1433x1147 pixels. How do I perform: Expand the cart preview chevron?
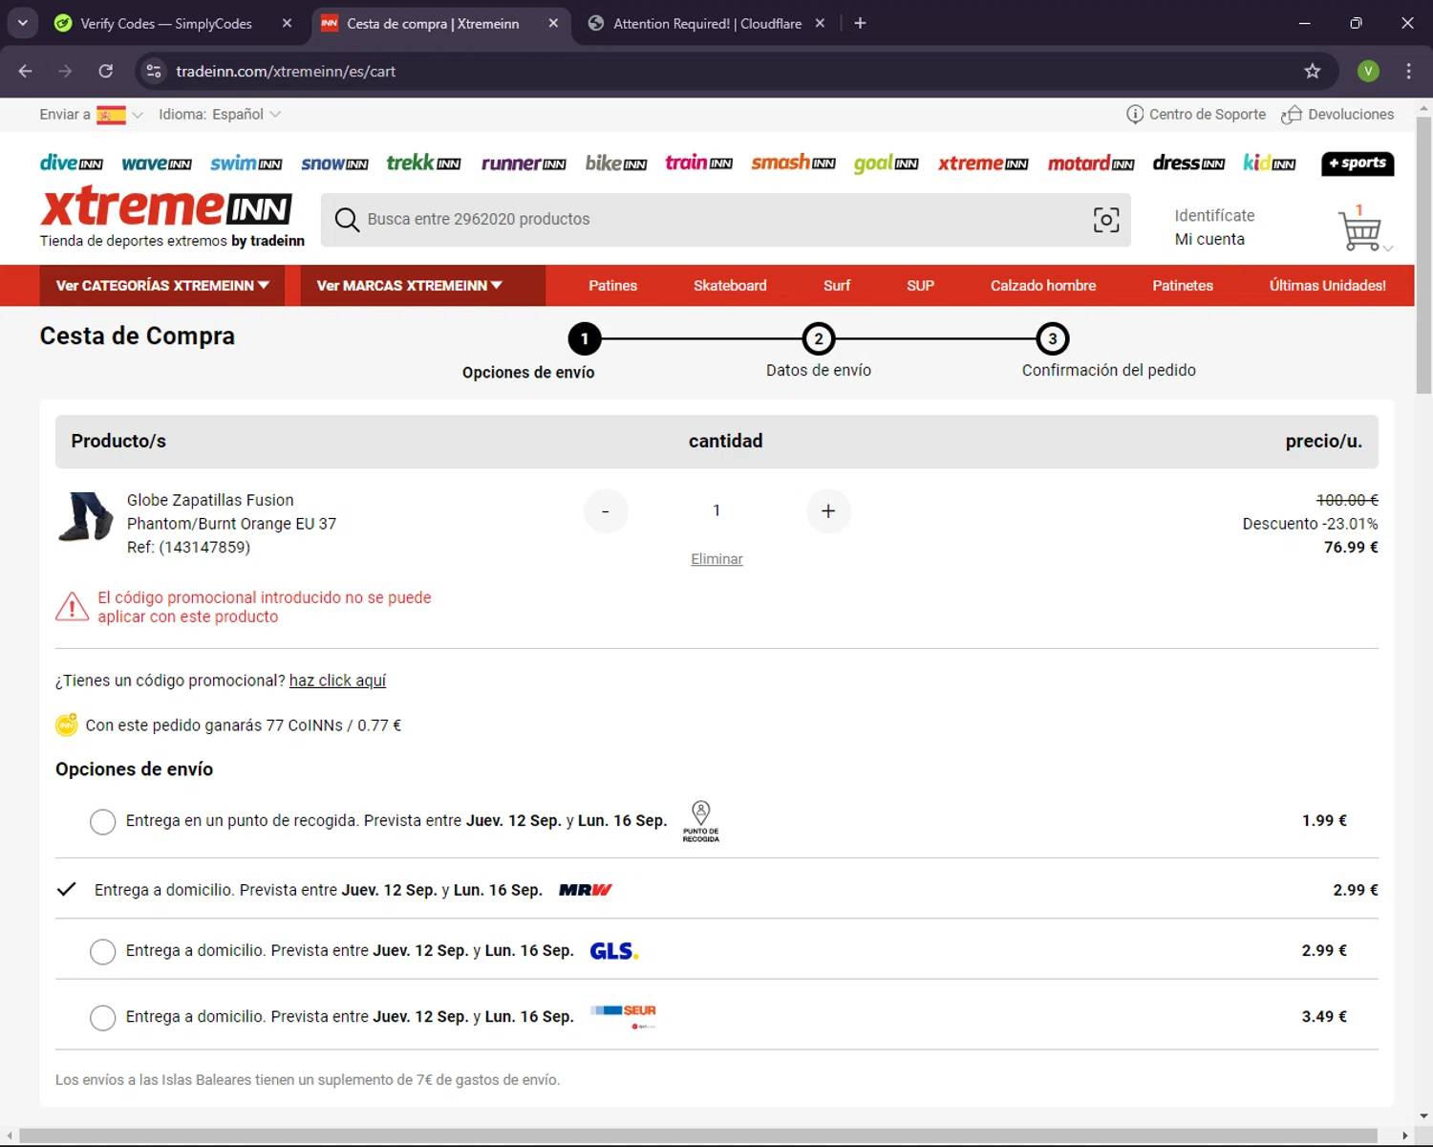click(1388, 249)
